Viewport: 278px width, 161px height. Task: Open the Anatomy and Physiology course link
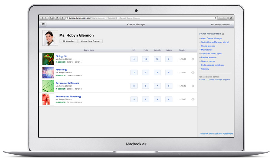[69, 96]
